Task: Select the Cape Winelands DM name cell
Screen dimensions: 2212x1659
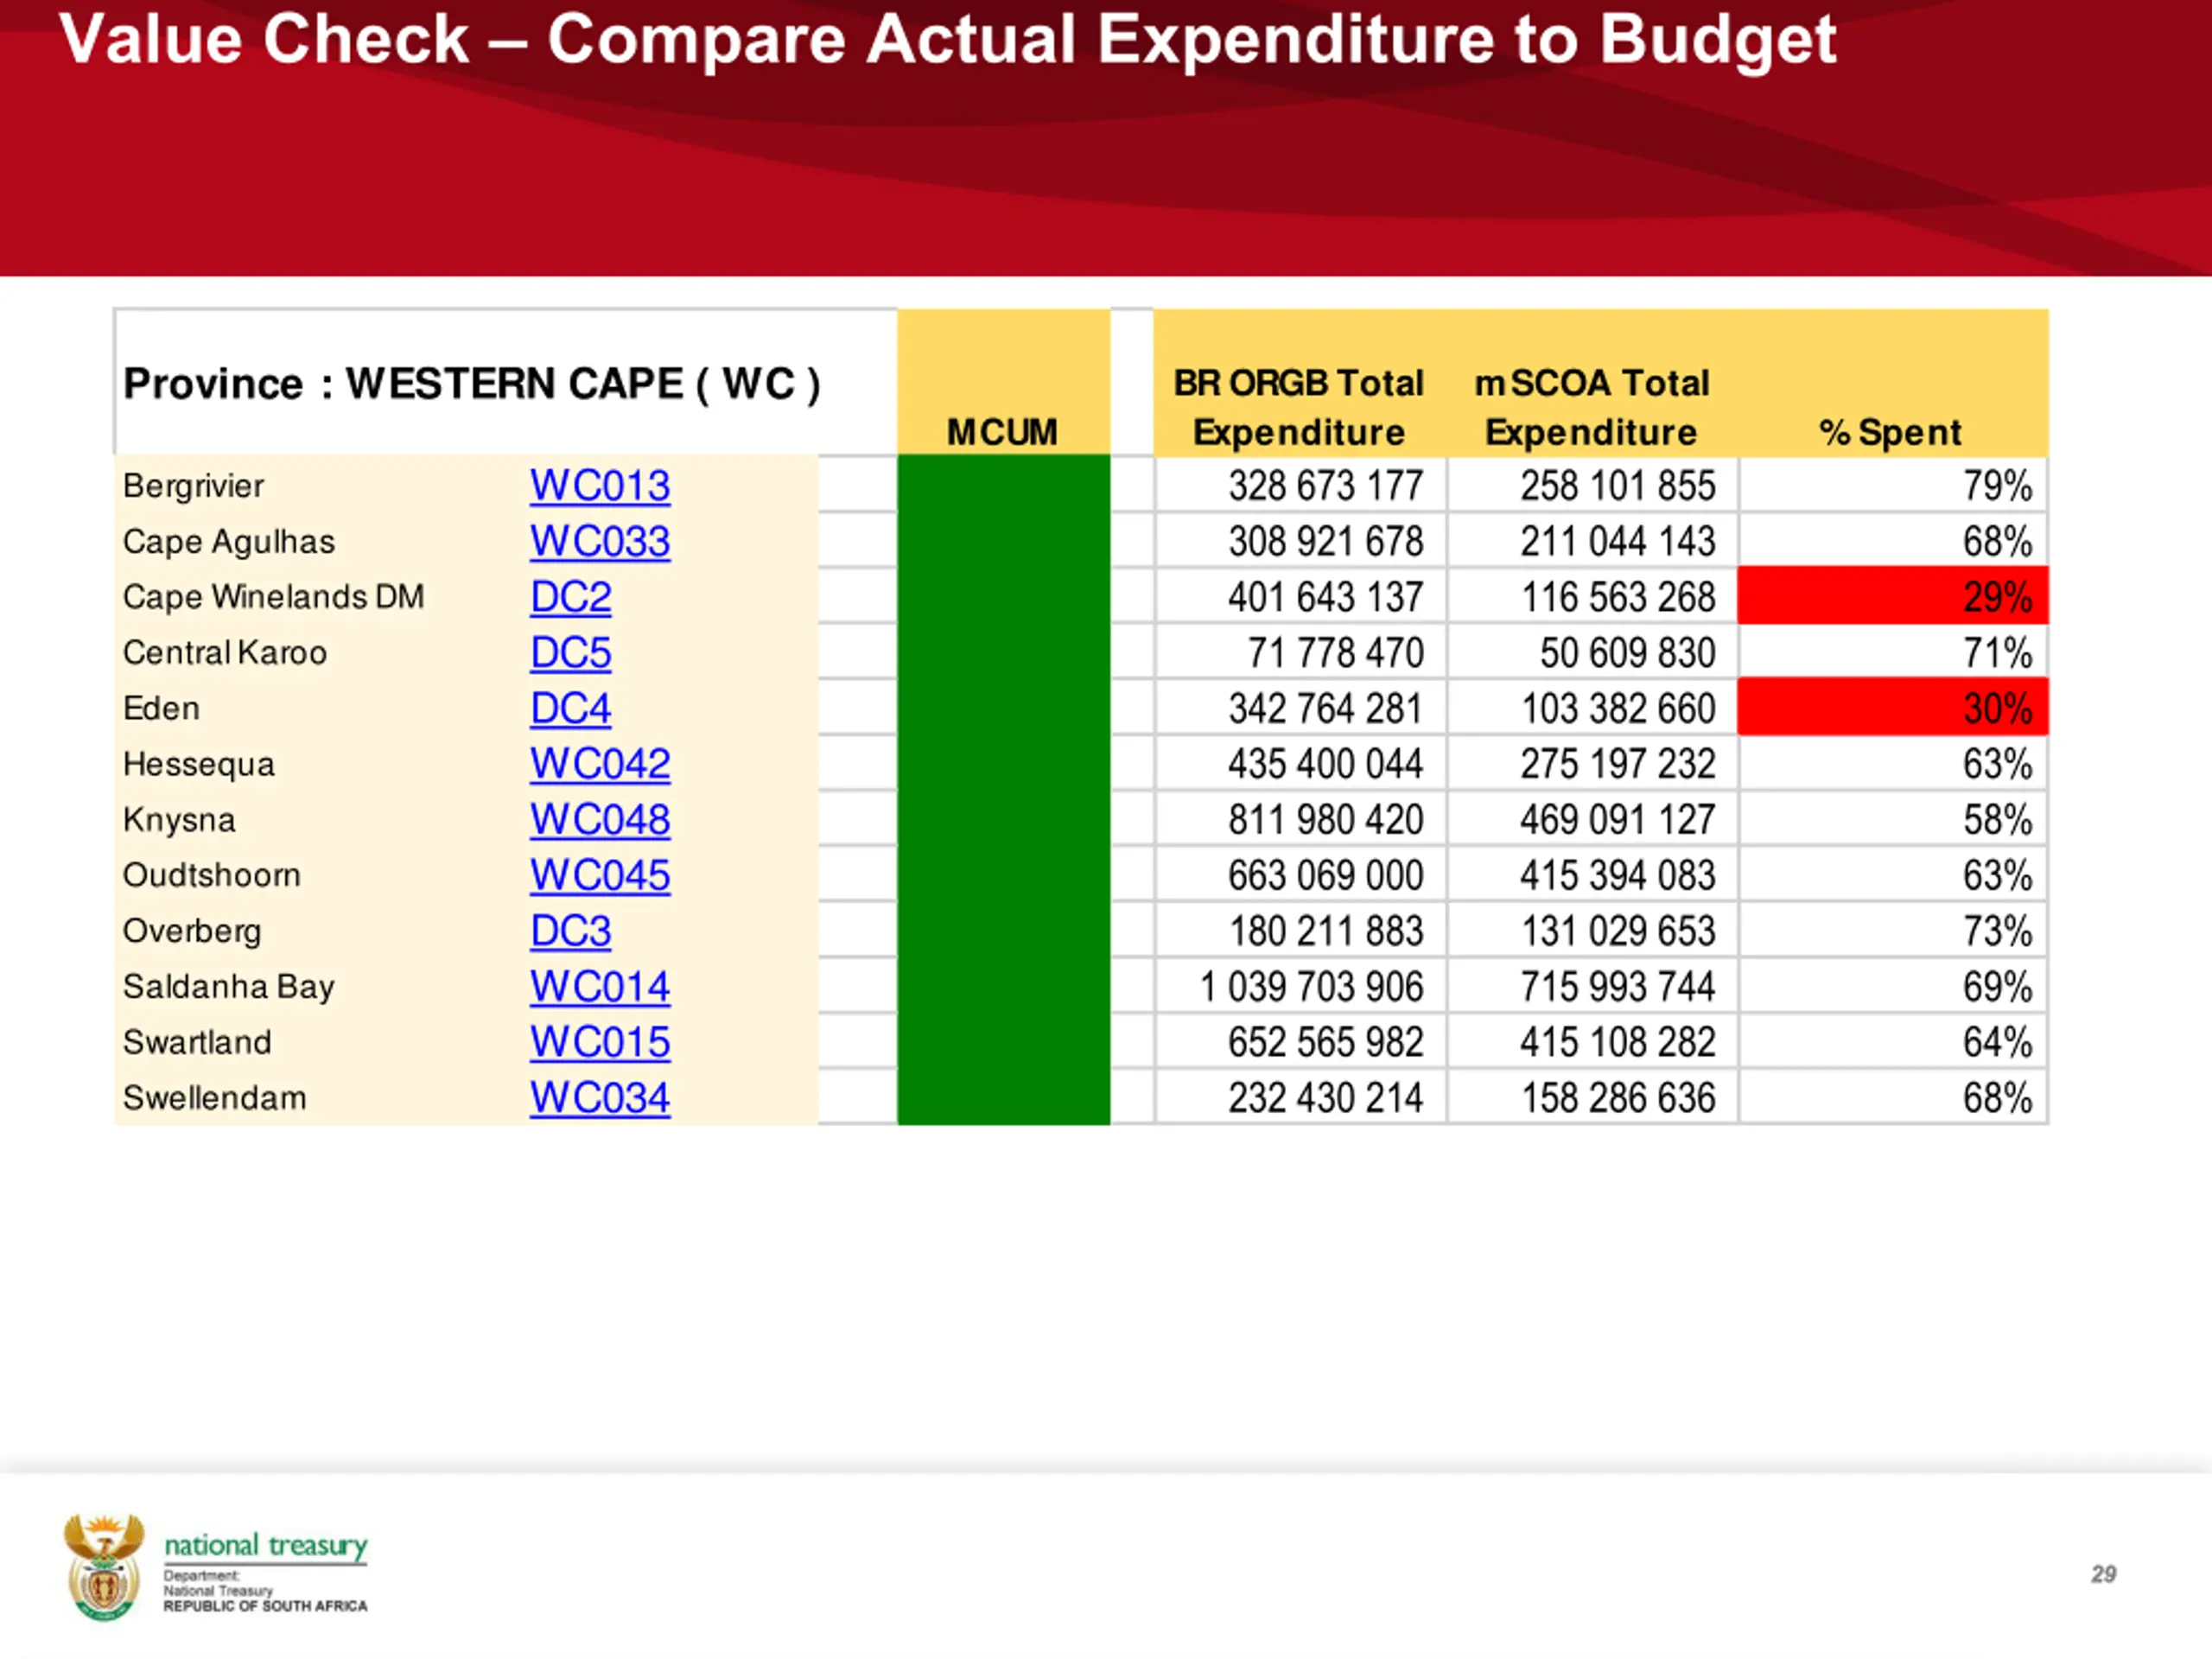Action: click(x=274, y=597)
